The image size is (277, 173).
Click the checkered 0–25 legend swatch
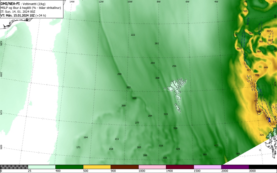pyautogui.click(x=14, y=167)
